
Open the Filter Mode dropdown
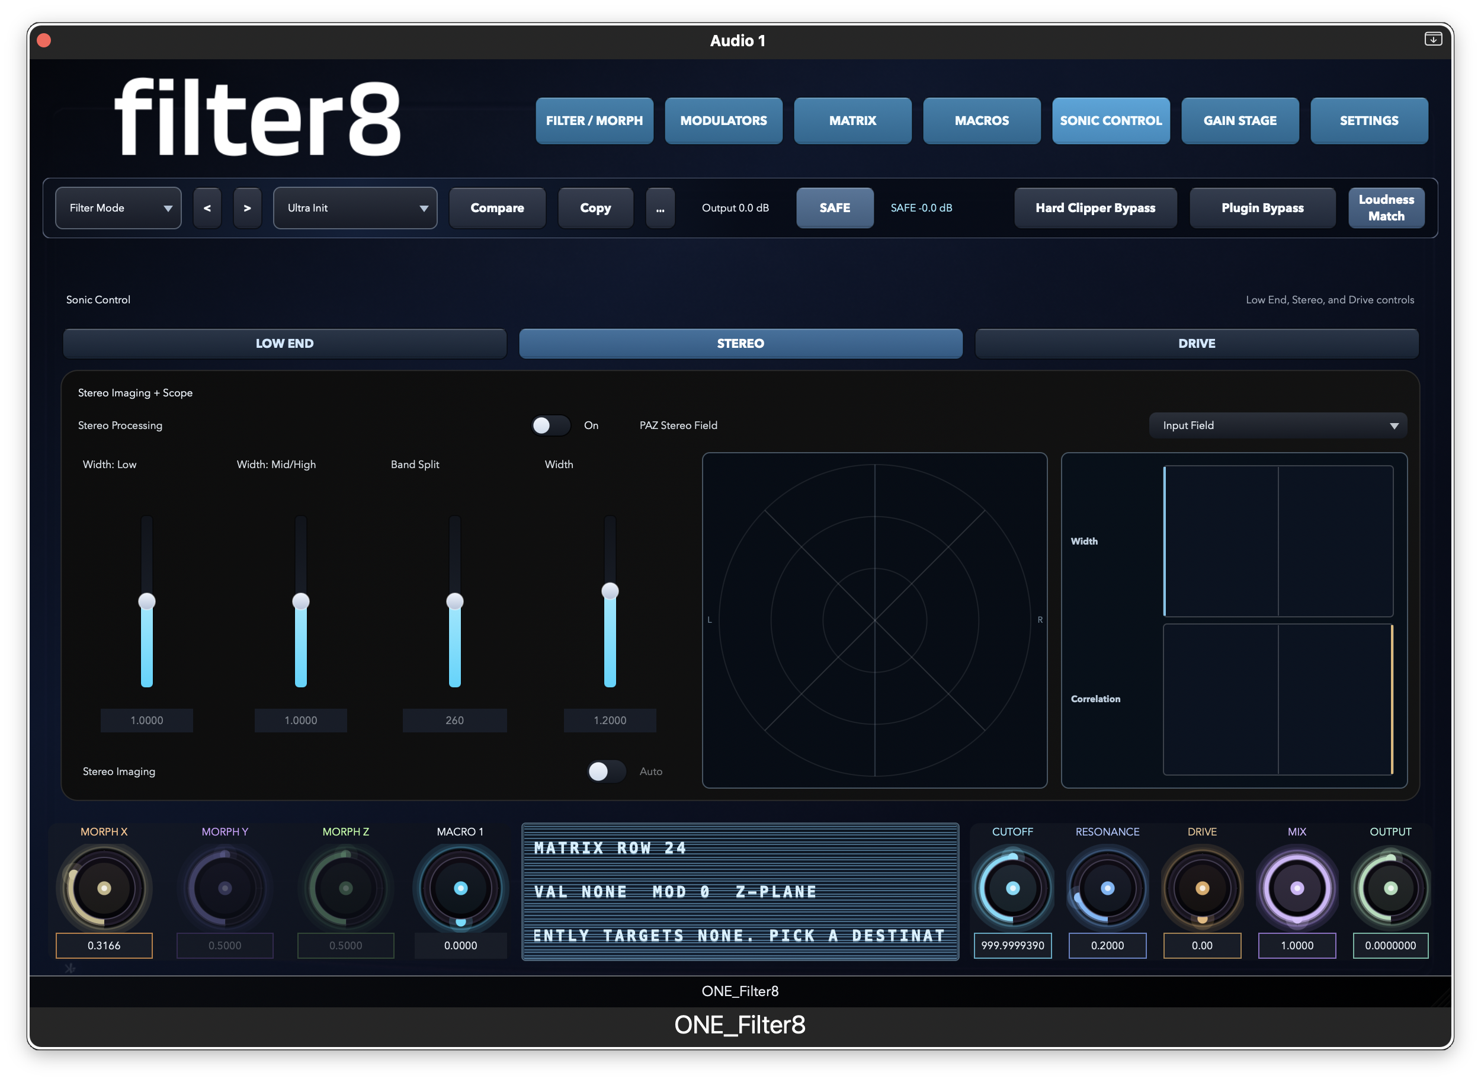tap(118, 207)
